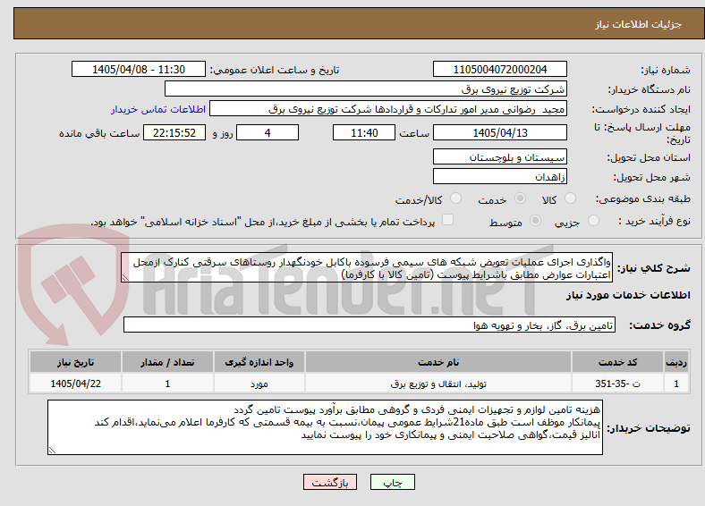Open the اطلاعات تماس خریدار link

coord(158,109)
